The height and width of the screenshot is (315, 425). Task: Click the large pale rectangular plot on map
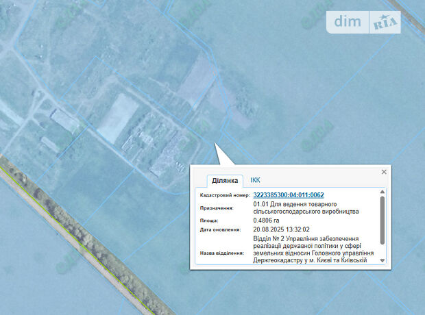point(115,118)
